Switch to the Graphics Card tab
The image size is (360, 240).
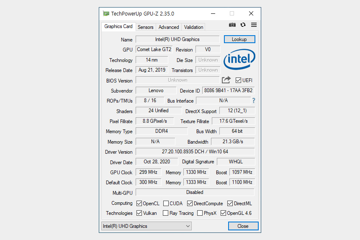(x=118, y=27)
